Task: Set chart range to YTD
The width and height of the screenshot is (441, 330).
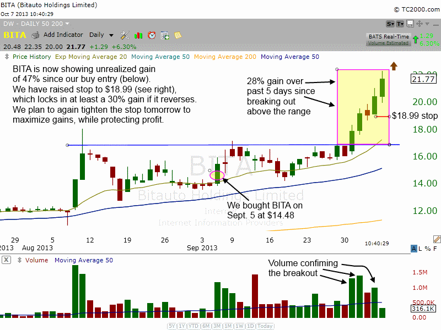Action: (193, 326)
